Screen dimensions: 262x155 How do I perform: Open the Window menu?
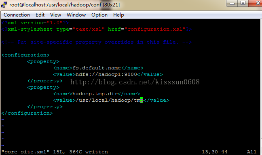(76, 15)
